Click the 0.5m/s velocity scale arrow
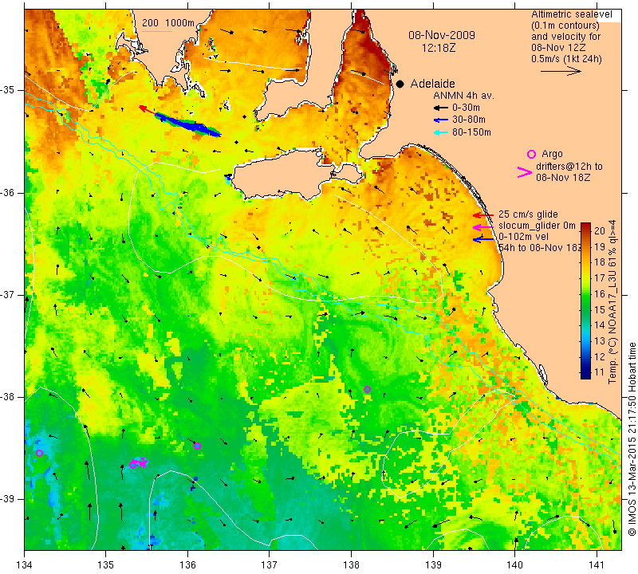The width and height of the screenshot is (638, 574). click(x=561, y=71)
